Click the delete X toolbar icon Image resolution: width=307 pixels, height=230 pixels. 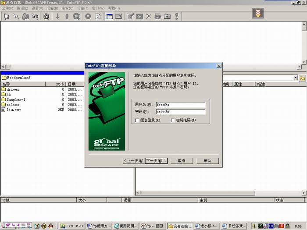(x=149, y=17)
